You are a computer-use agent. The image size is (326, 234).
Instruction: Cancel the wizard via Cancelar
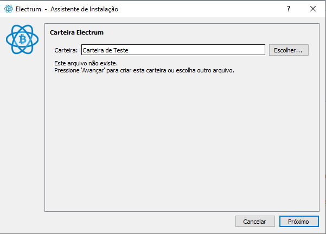255,222
